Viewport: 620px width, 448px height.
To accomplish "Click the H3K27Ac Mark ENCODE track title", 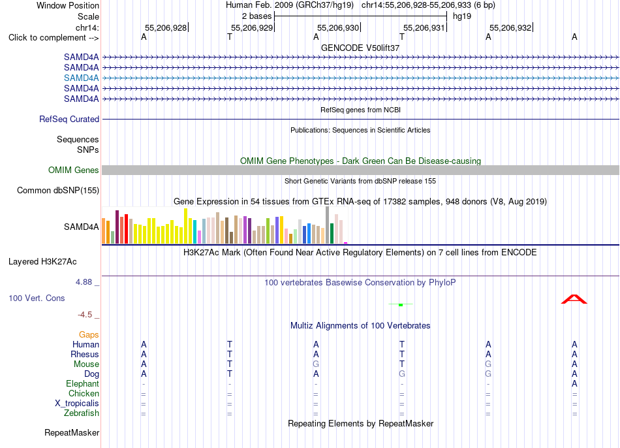I will (360, 253).
